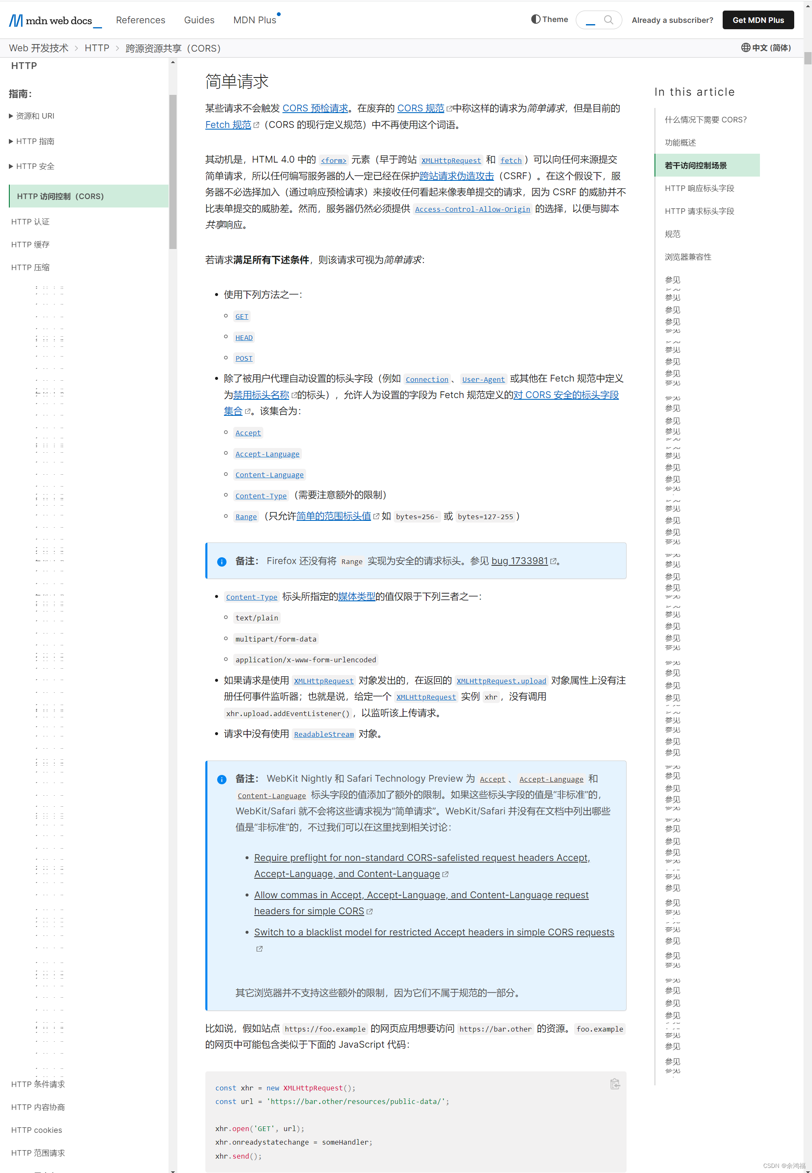The width and height of the screenshot is (812, 1173).
Task: Click the Get MDN Plus button
Action: coord(758,20)
